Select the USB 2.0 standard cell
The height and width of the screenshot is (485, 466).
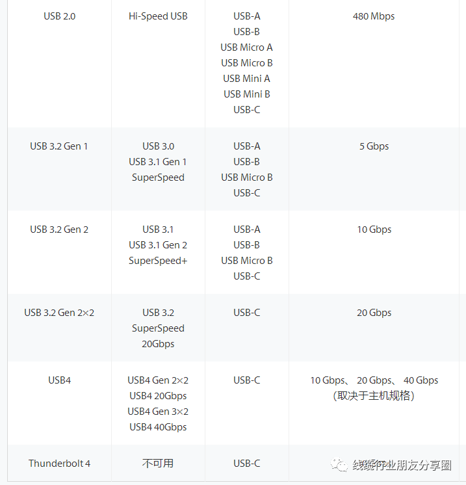[59, 16]
